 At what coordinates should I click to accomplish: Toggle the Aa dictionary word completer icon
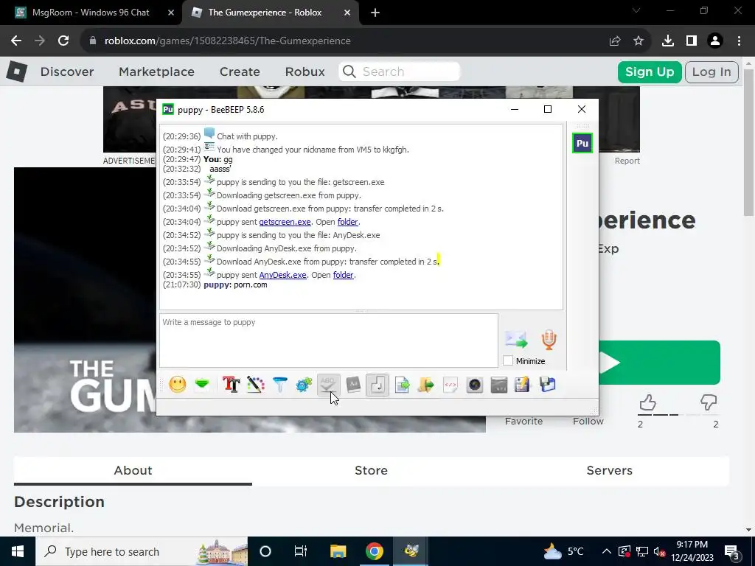coord(353,385)
